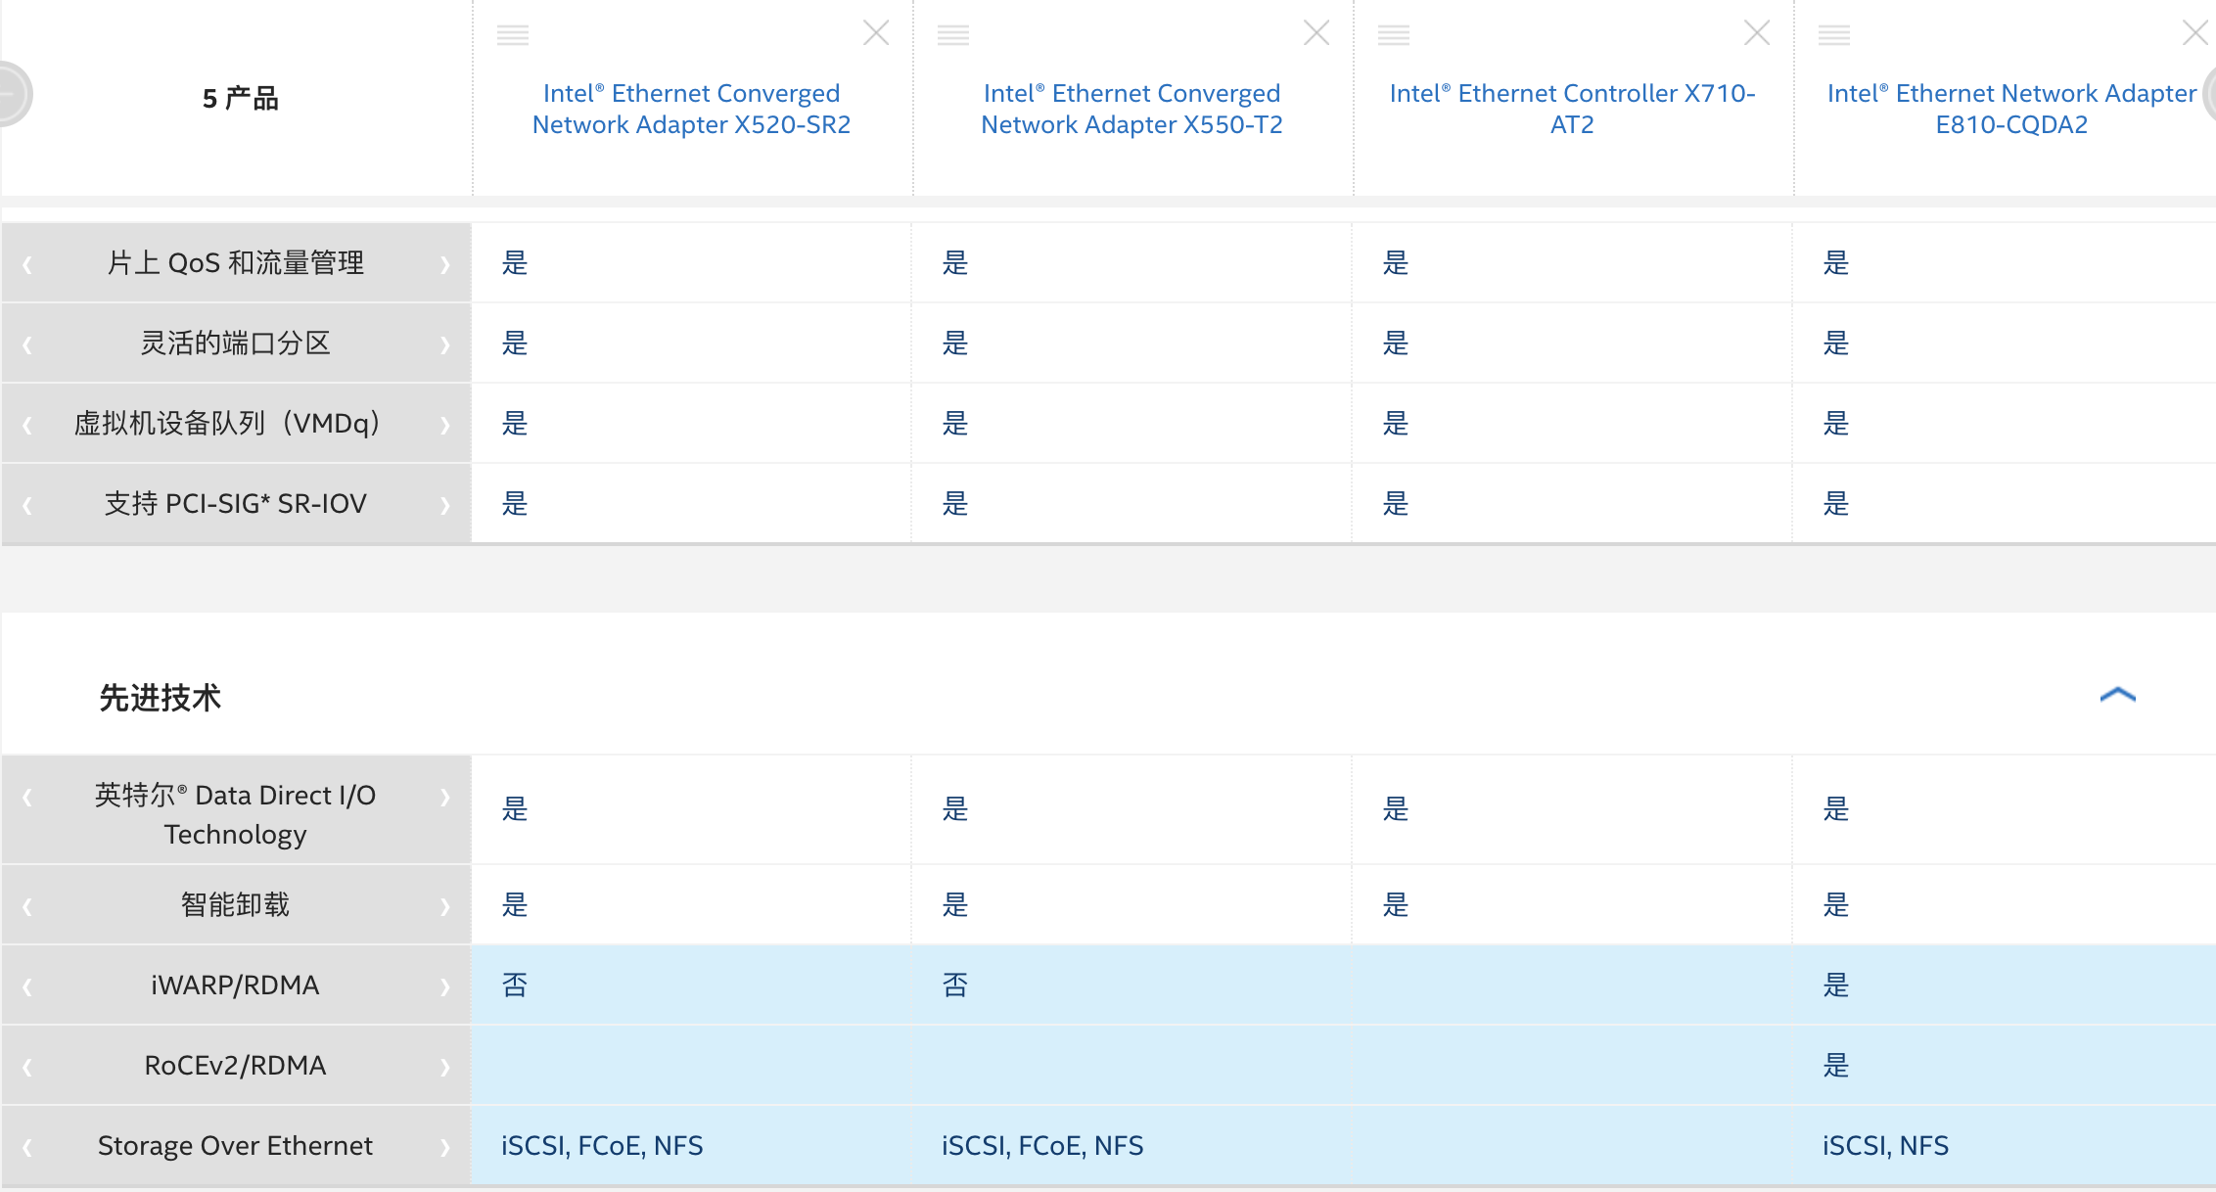Image resolution: width=2216 pixels, height=1192 pixels.
Task: Click E810-CQDA2 storage value iSCSI, NFS
Action: coord(1885,1145)
